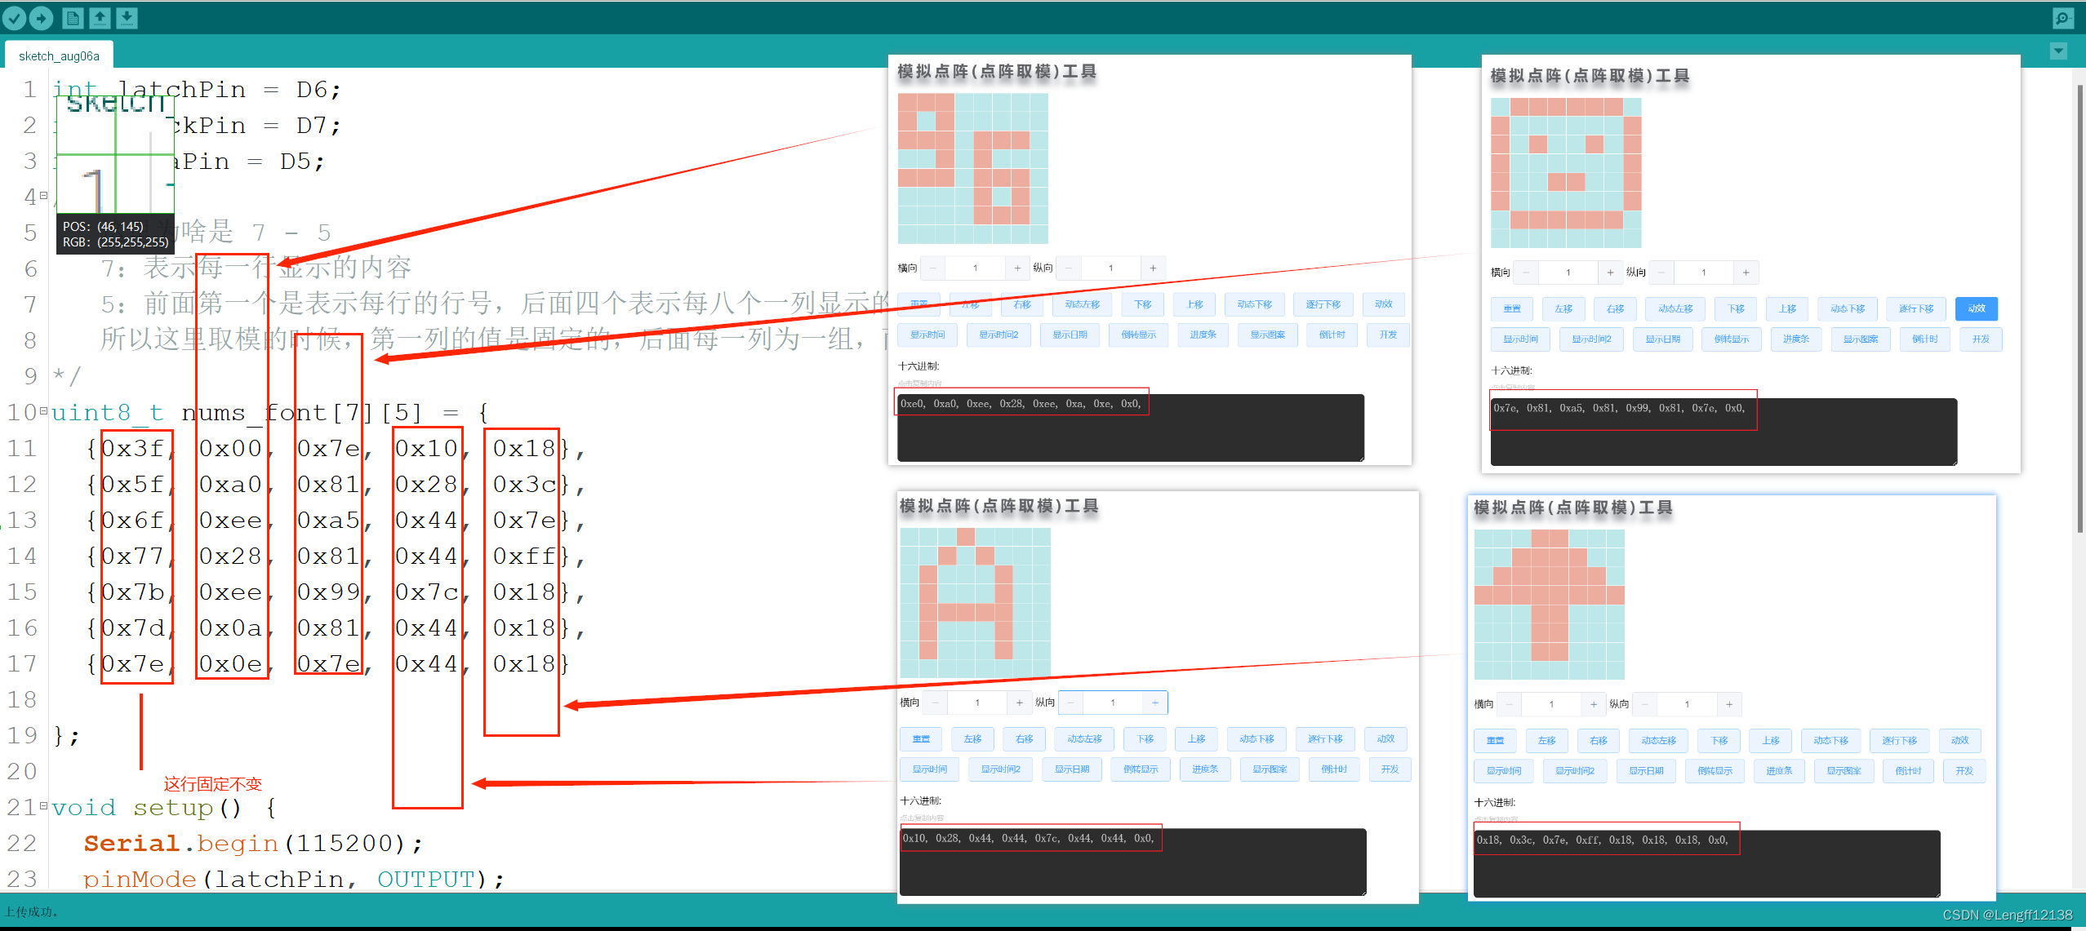Click 显示日期 in the up-arrow pattern panel

[1645, 771]
